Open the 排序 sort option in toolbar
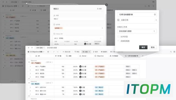Screen dimensions: 176x100 (x=95, y=52)
